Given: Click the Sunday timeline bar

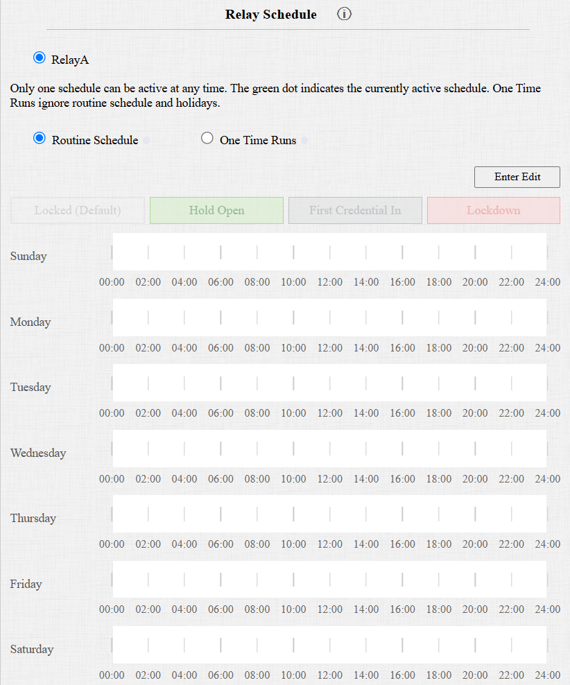Looking at the screenshot, I should [x=330, y=252].
